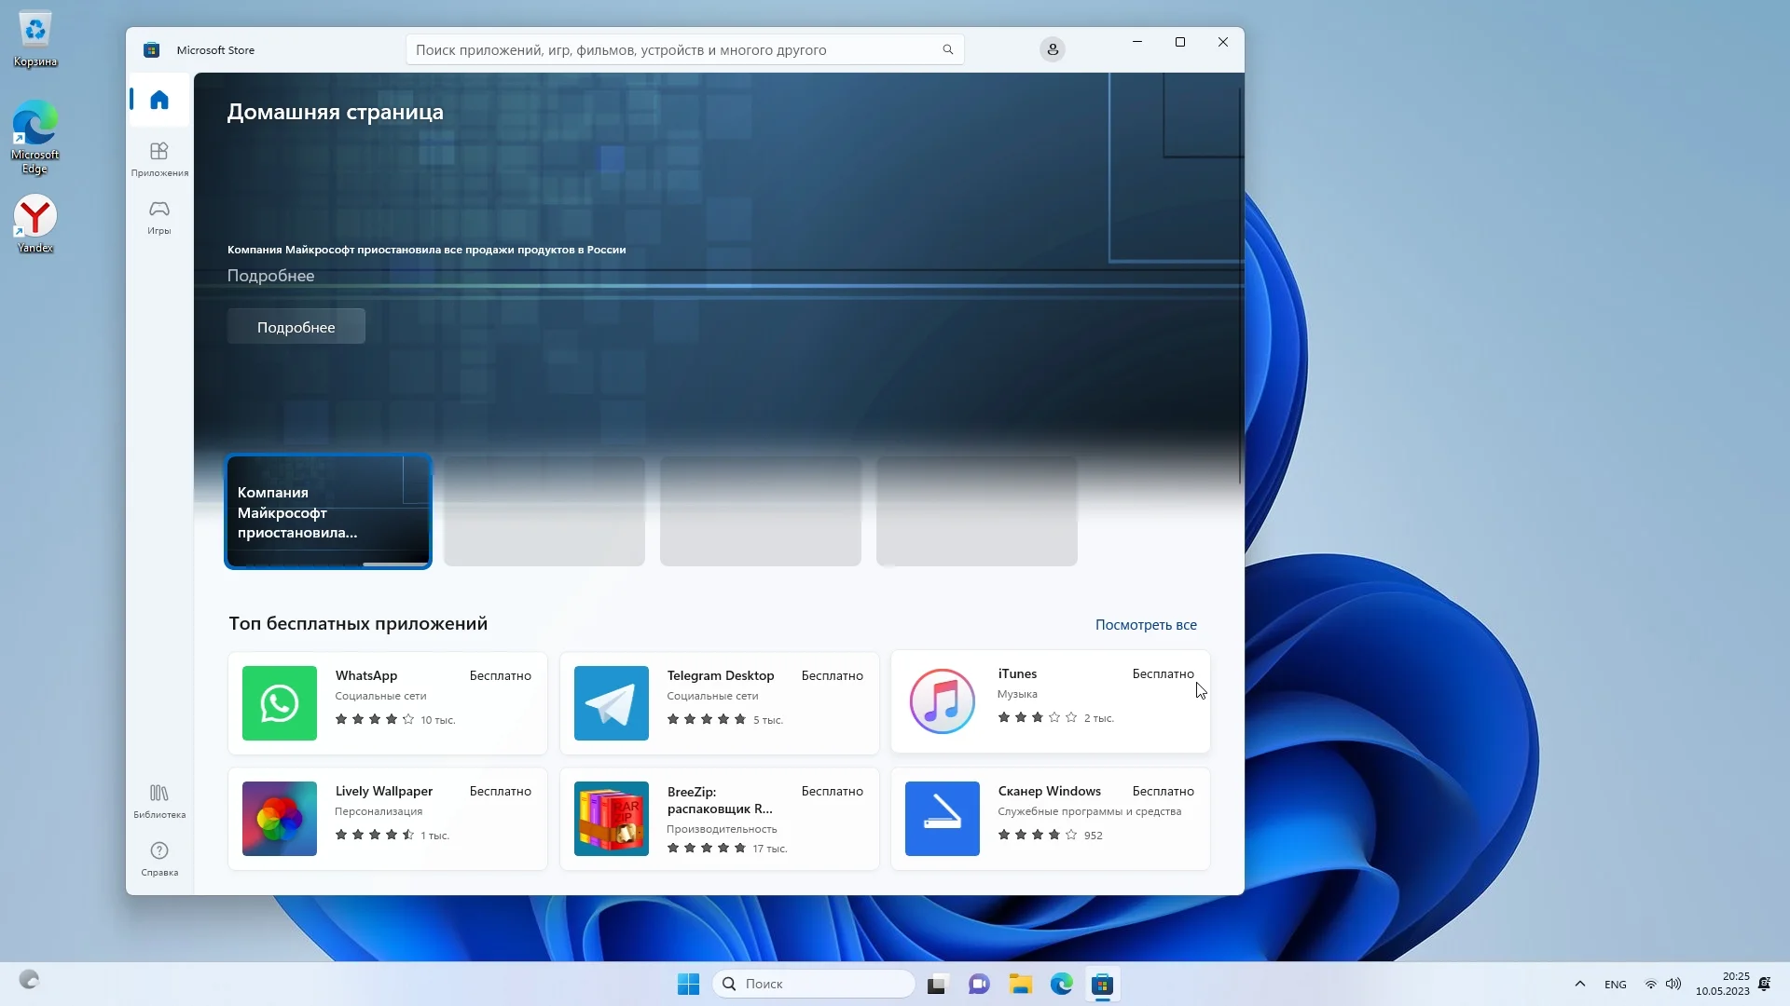Open Lively Wallpaper app icon

(280, 819)
